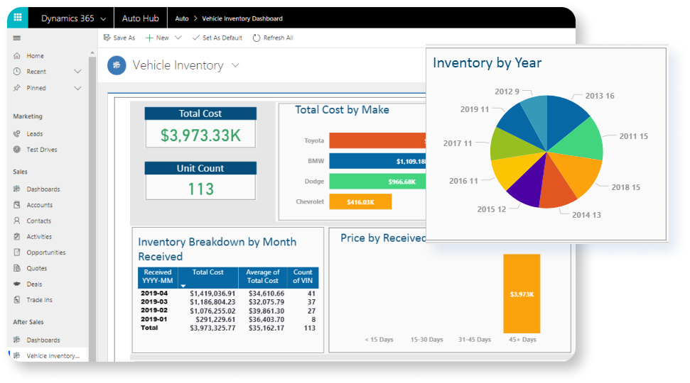690x383 pixels.
Task: Click Vehicle Inventory Dashboard breadcrumb
Action: pyautogui.click(x=242, y=18)
